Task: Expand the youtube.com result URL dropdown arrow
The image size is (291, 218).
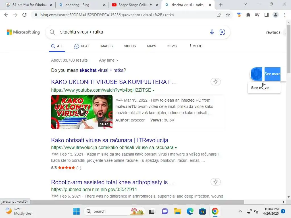Action: (153, 91)
